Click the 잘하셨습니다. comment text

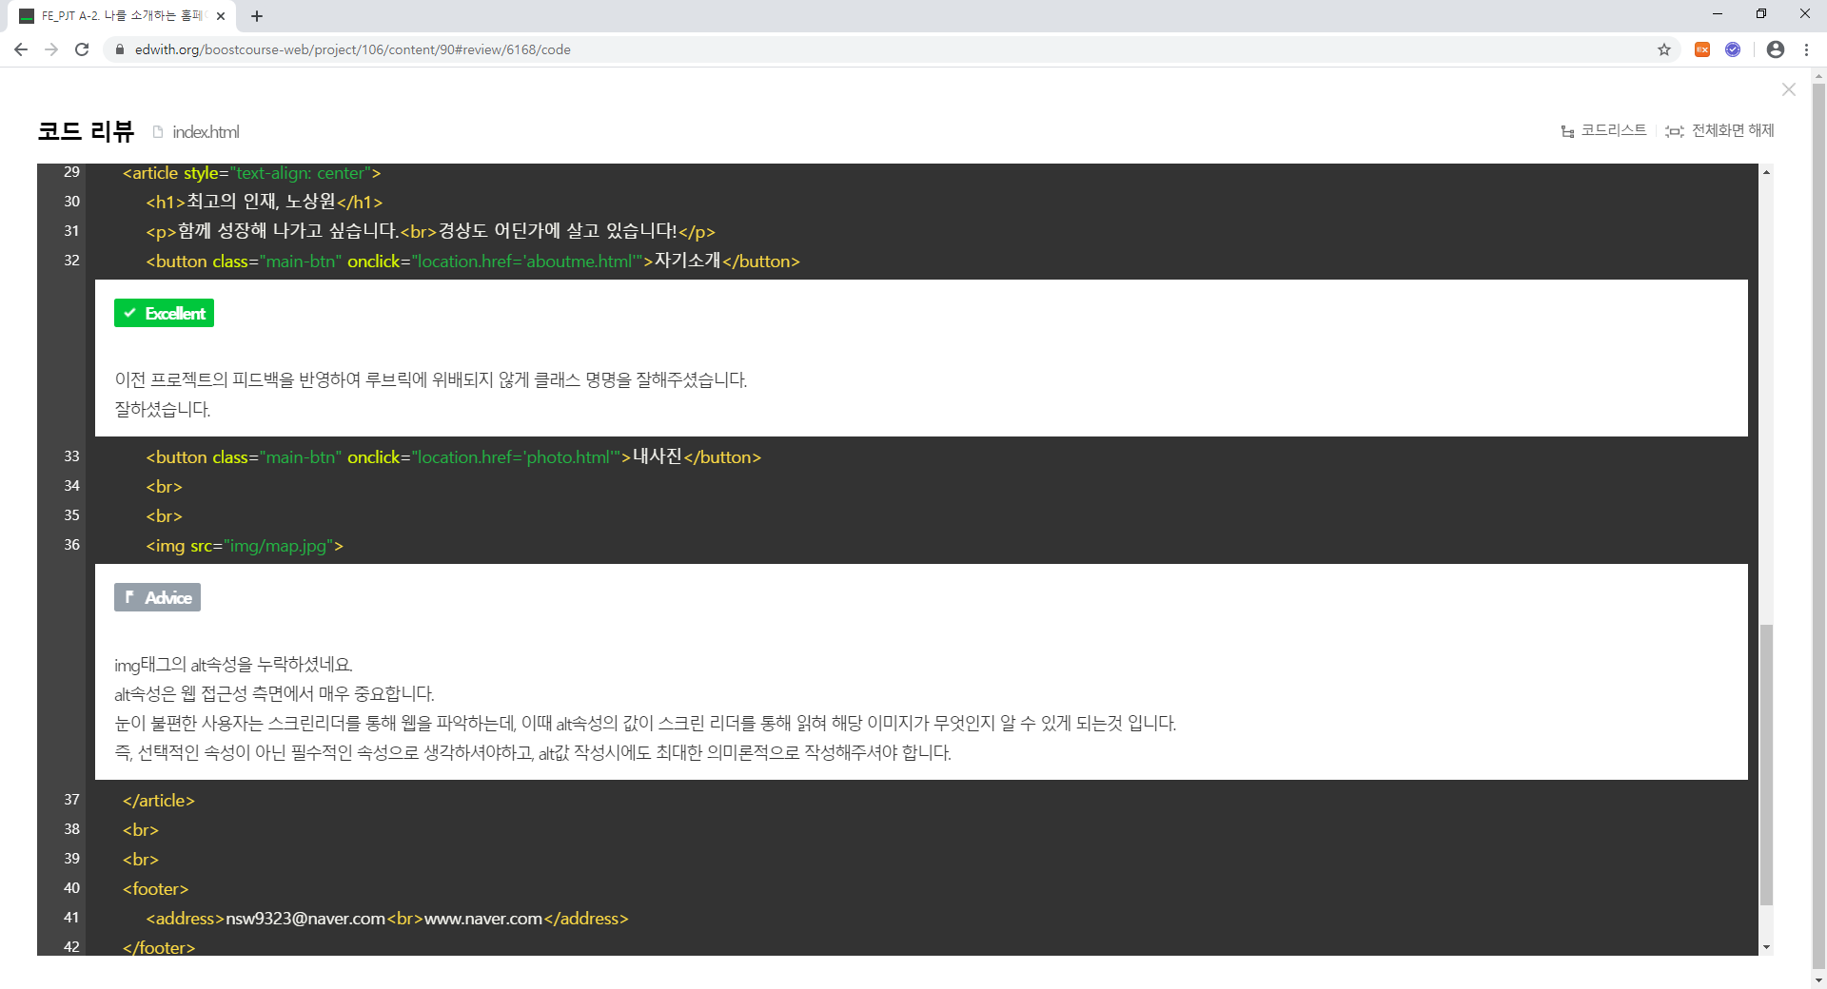tap(163, 409)
